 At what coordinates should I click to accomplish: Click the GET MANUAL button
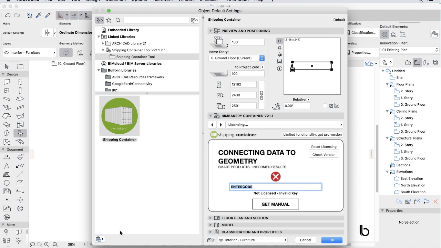276,204
